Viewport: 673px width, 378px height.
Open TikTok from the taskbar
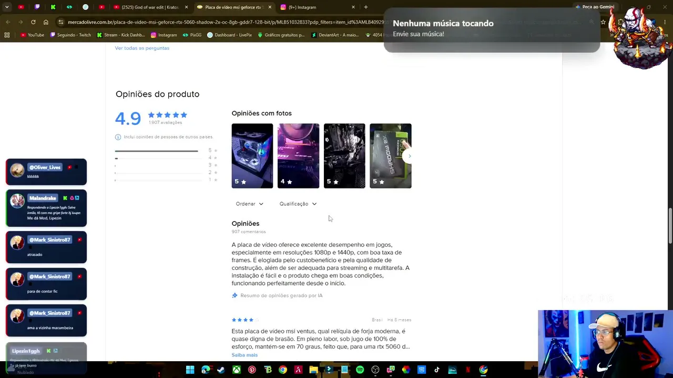click(x=437, y=370)
